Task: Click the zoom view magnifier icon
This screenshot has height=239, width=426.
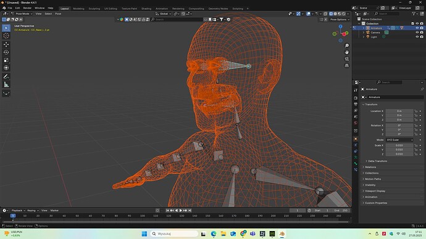Action: point(347,46)
